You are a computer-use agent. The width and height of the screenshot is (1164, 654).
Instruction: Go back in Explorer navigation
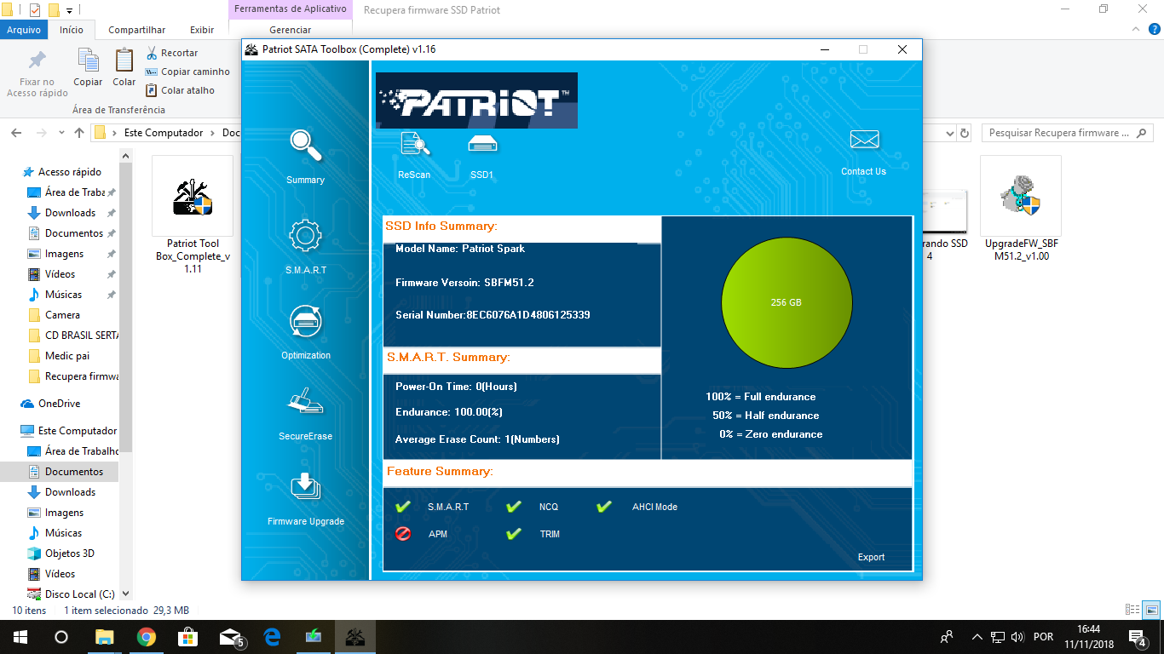(x=16, y=133)
